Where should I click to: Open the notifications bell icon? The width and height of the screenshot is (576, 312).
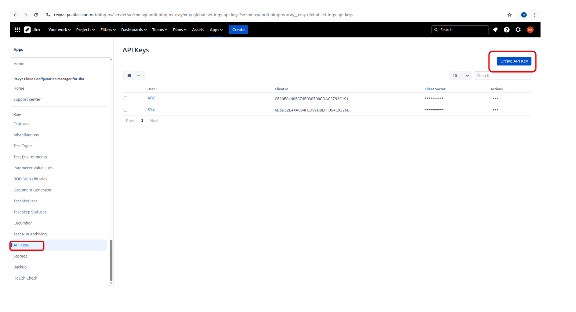coord(495,30)
